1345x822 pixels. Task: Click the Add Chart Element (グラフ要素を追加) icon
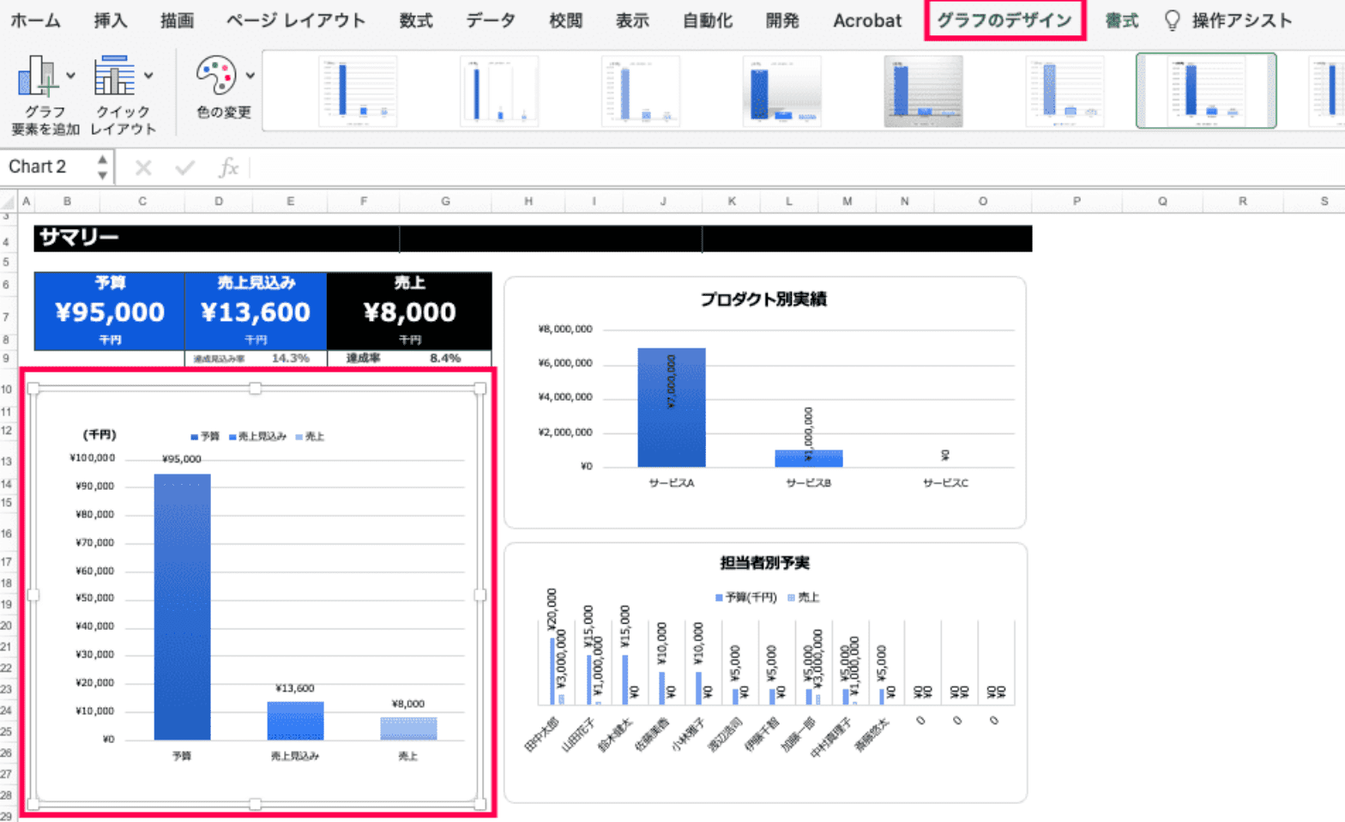pyautogui.click(x=35, y=77)
